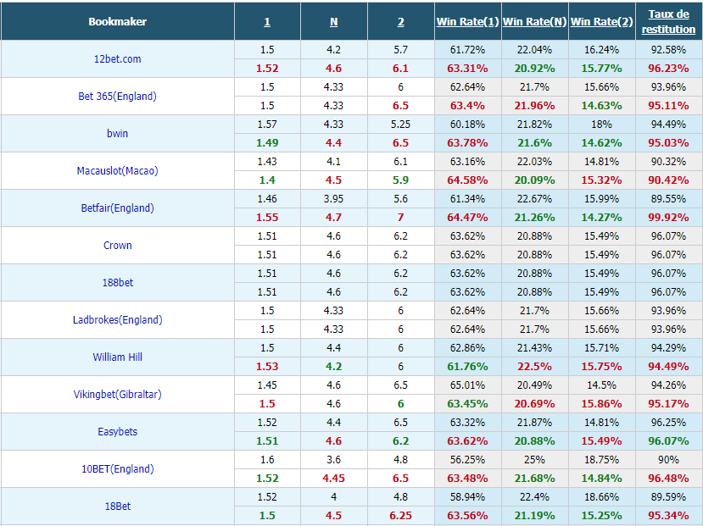Image resolution: width=703 pixels, height=526 pixels.
Task: Open the Ladbrokes(England) bookmaker link
Action: click(x=118, y=319)
